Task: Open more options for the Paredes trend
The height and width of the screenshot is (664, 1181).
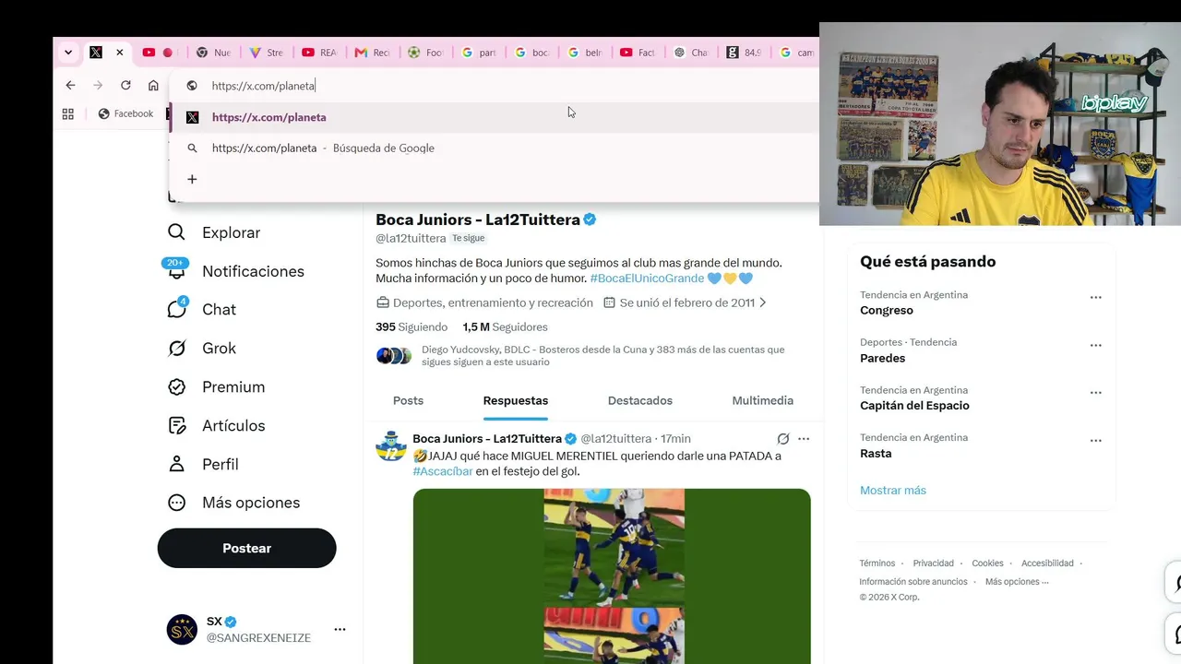Action: coord(1095,345)
